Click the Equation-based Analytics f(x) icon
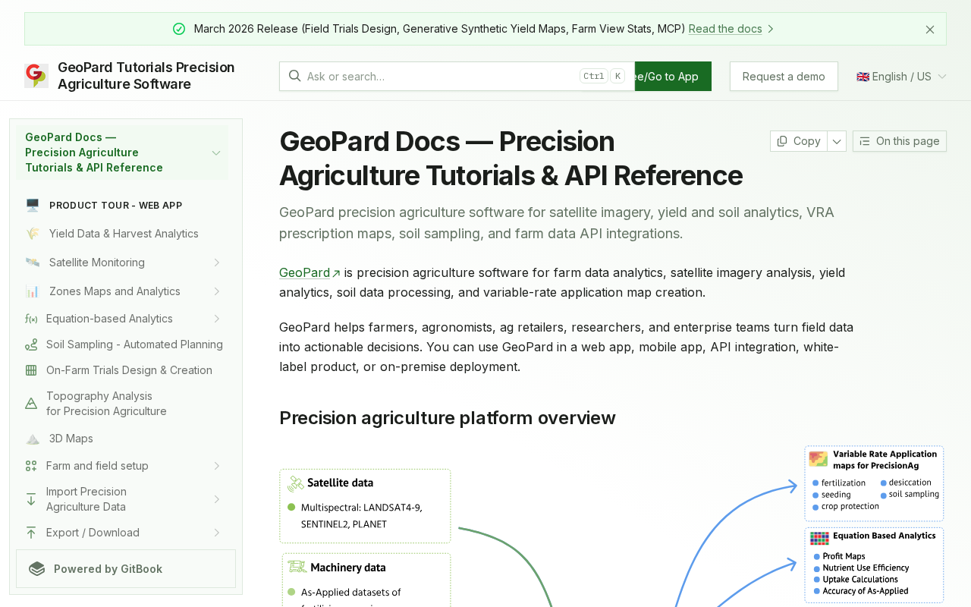This screenshot has width=971, height=607. tap(31, 319)
